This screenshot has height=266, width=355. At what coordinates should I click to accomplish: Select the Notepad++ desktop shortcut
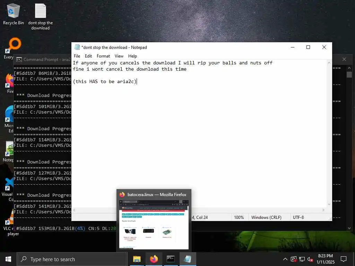point(9,151)
